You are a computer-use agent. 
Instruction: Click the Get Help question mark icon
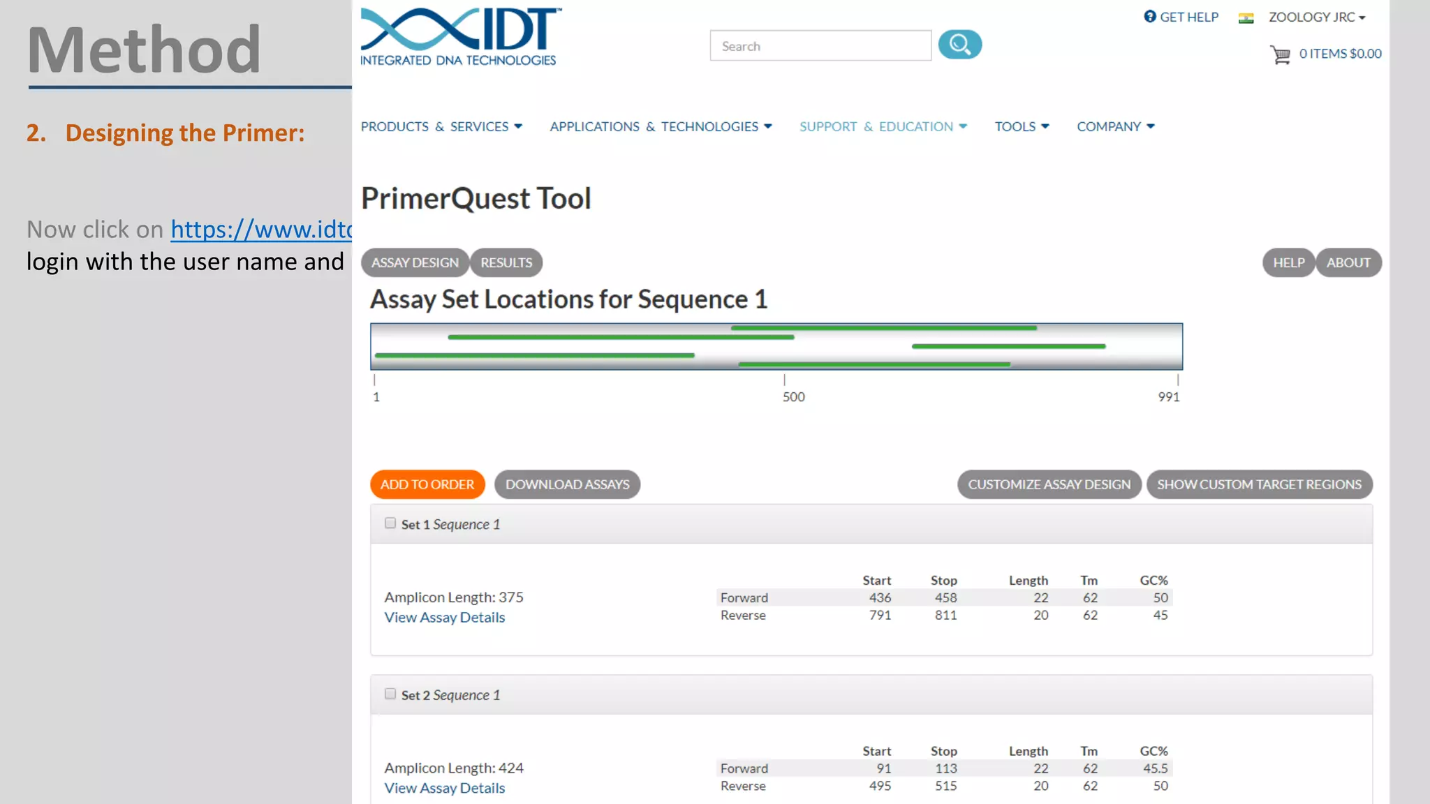pyautogui.click(x=1150, y=16)
